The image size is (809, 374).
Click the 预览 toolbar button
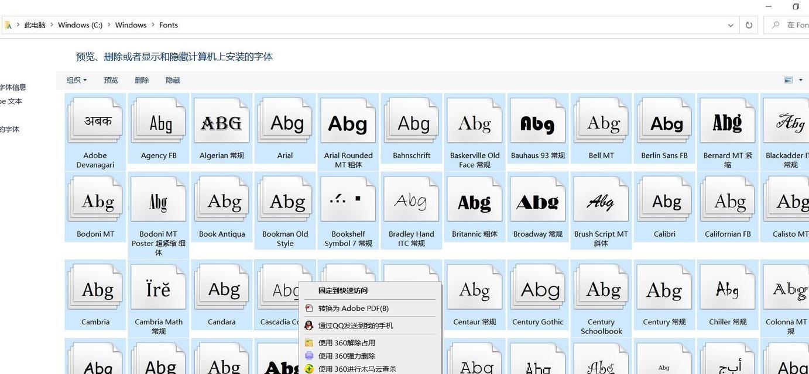tap(111, 80)
